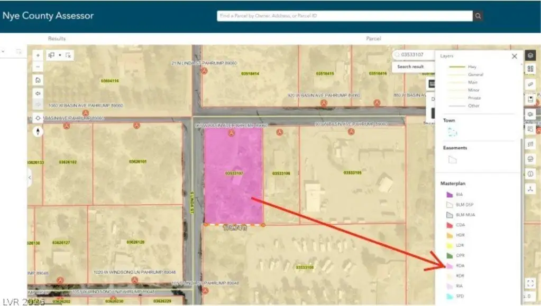
Task: Toggle fullscreen map view
Action: click(x=530, y=283)
